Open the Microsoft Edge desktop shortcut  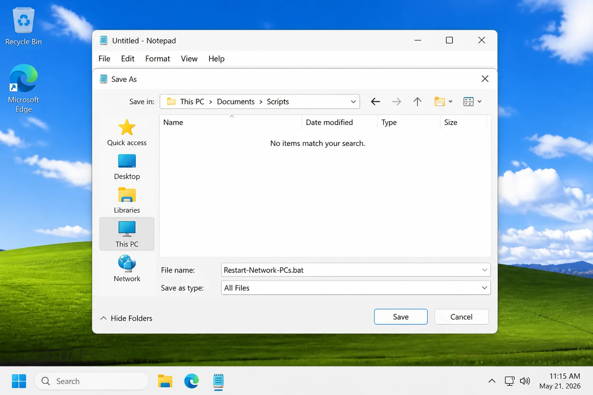[24, 88]
